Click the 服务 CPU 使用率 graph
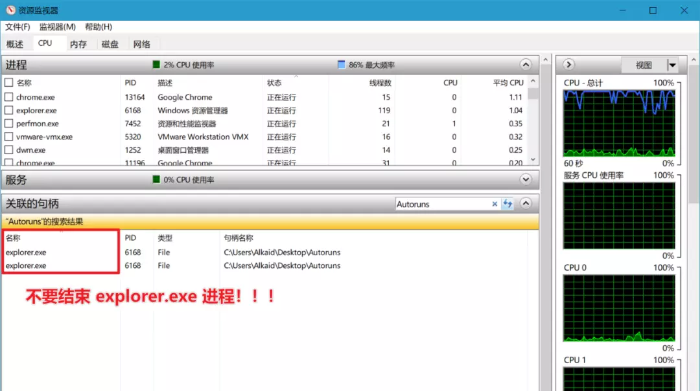The height and width of the screenshot is (391, 700). coord(619,216)
